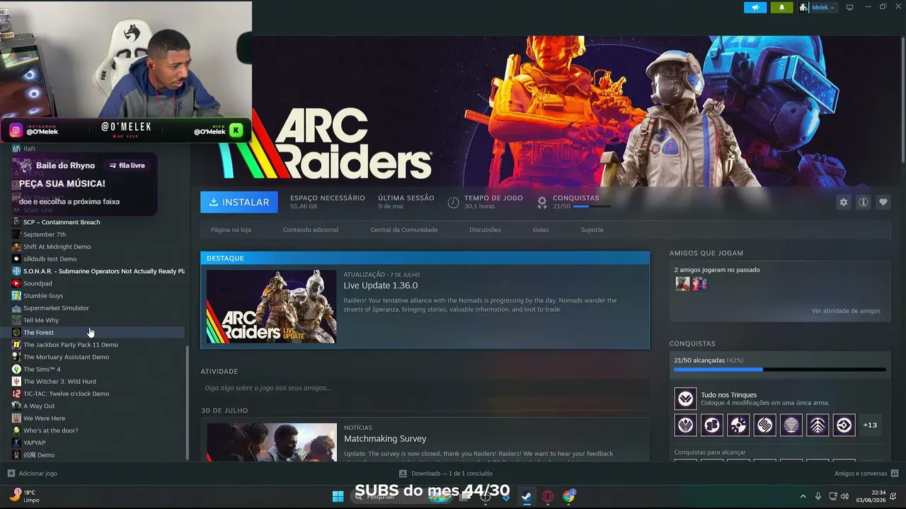Click the Conquistas badge icon in the header
The height and width of the screenshot is (509, 906).
(x=542, y=203)
